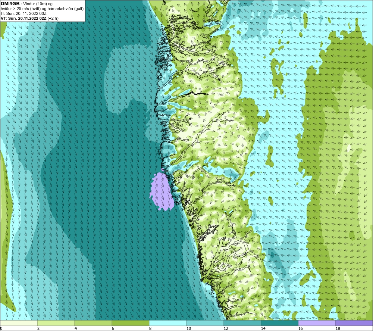Click the legend label 16
The height and width of the screenshot is (331, 373).
(x=300, y=328)
